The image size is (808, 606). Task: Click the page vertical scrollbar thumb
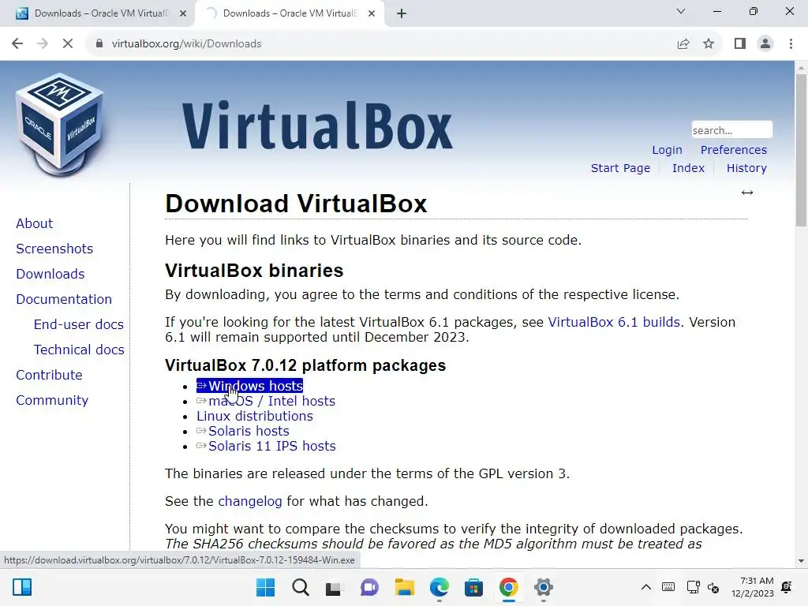[801, 151]
